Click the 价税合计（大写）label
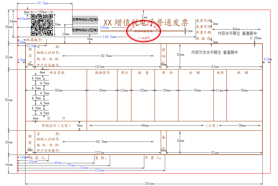 pos(56,126)
